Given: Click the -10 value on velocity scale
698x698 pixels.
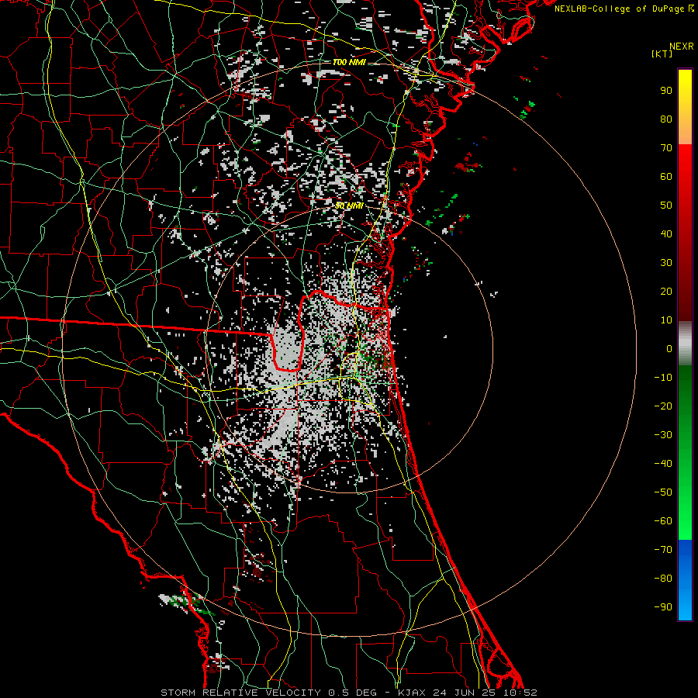Looking at the screenshot, I should tap(663, 378).
